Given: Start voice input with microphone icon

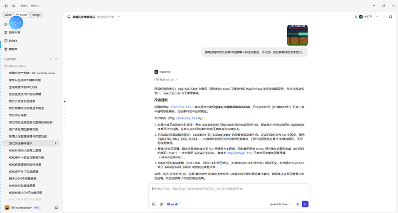Looking at the screenshot, I should [x=298, y=204].
